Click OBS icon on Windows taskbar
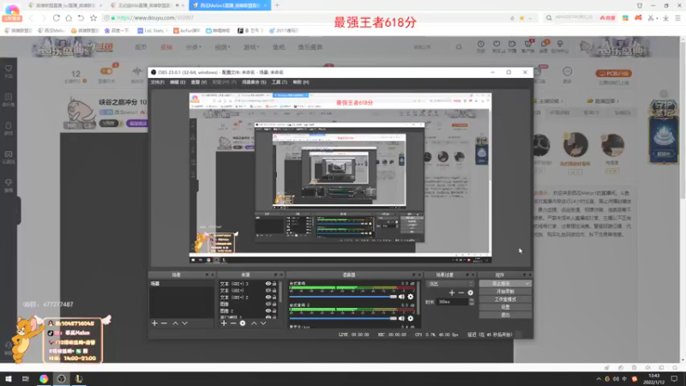The width and height of the screenshot is (686, 386). point(61,378)
